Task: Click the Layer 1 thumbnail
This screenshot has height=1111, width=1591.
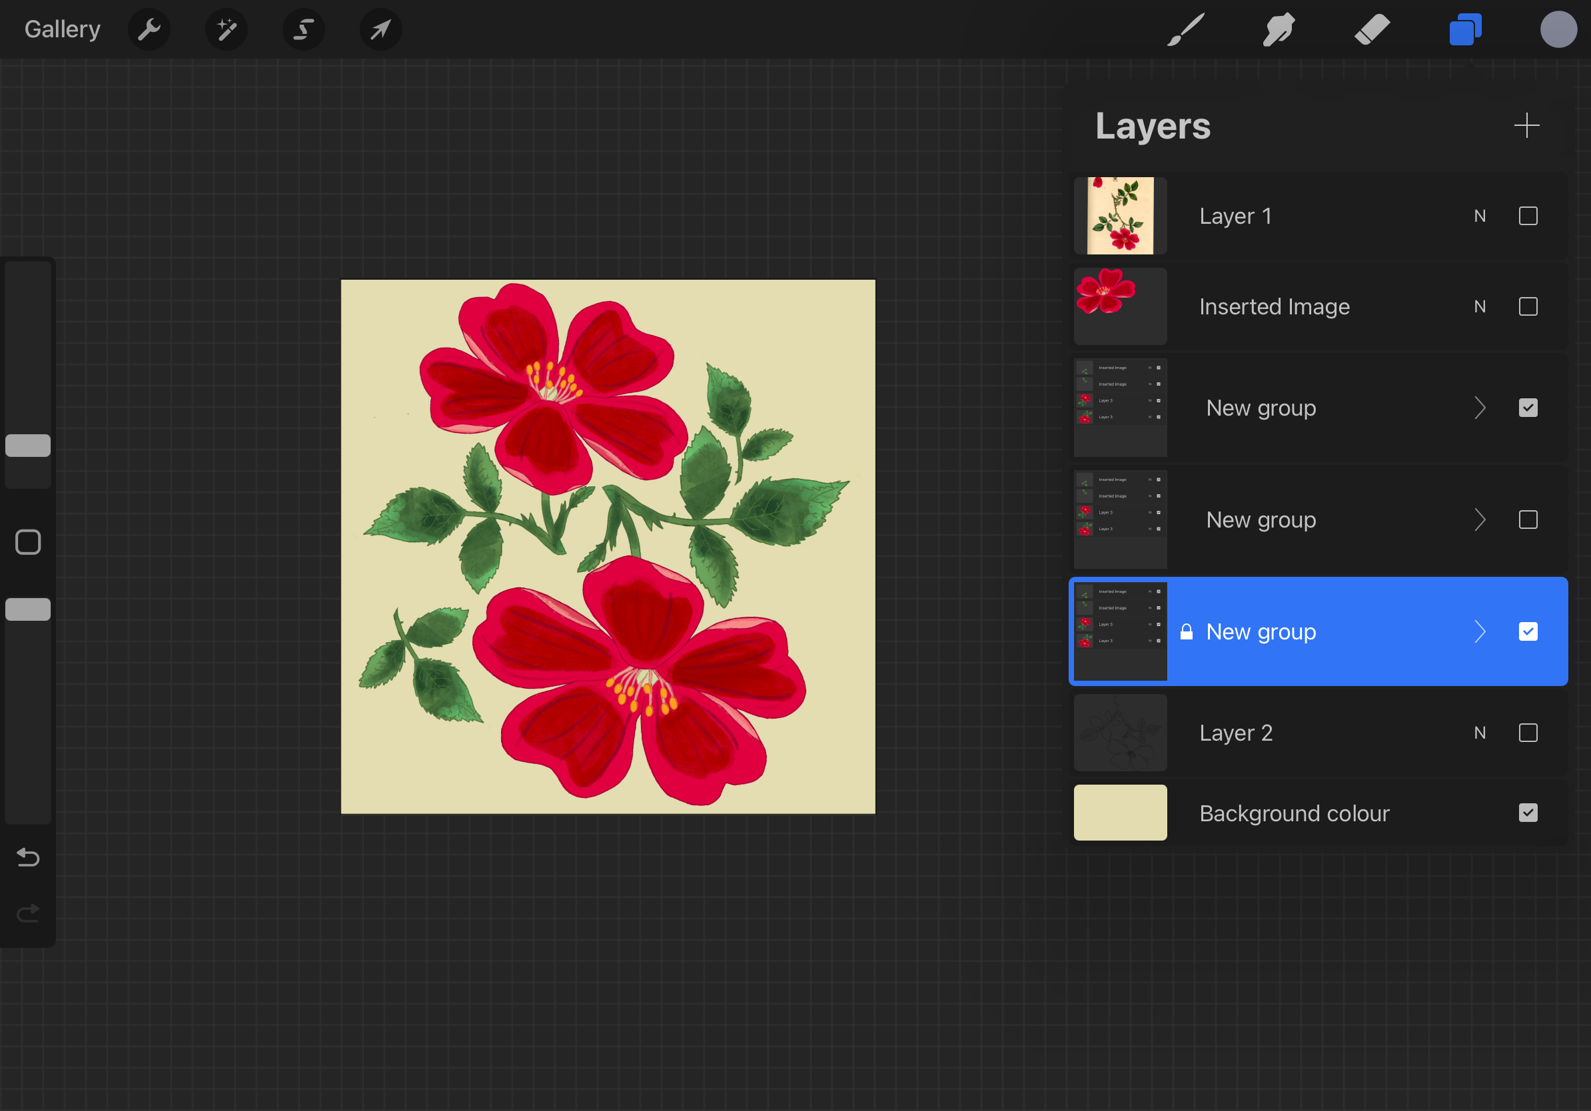Action: pyautogui.click(x=1120, y=216)
